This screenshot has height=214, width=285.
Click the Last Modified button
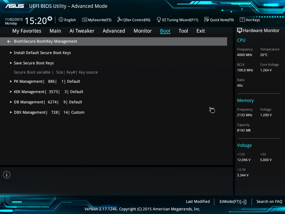coord(198,201)
